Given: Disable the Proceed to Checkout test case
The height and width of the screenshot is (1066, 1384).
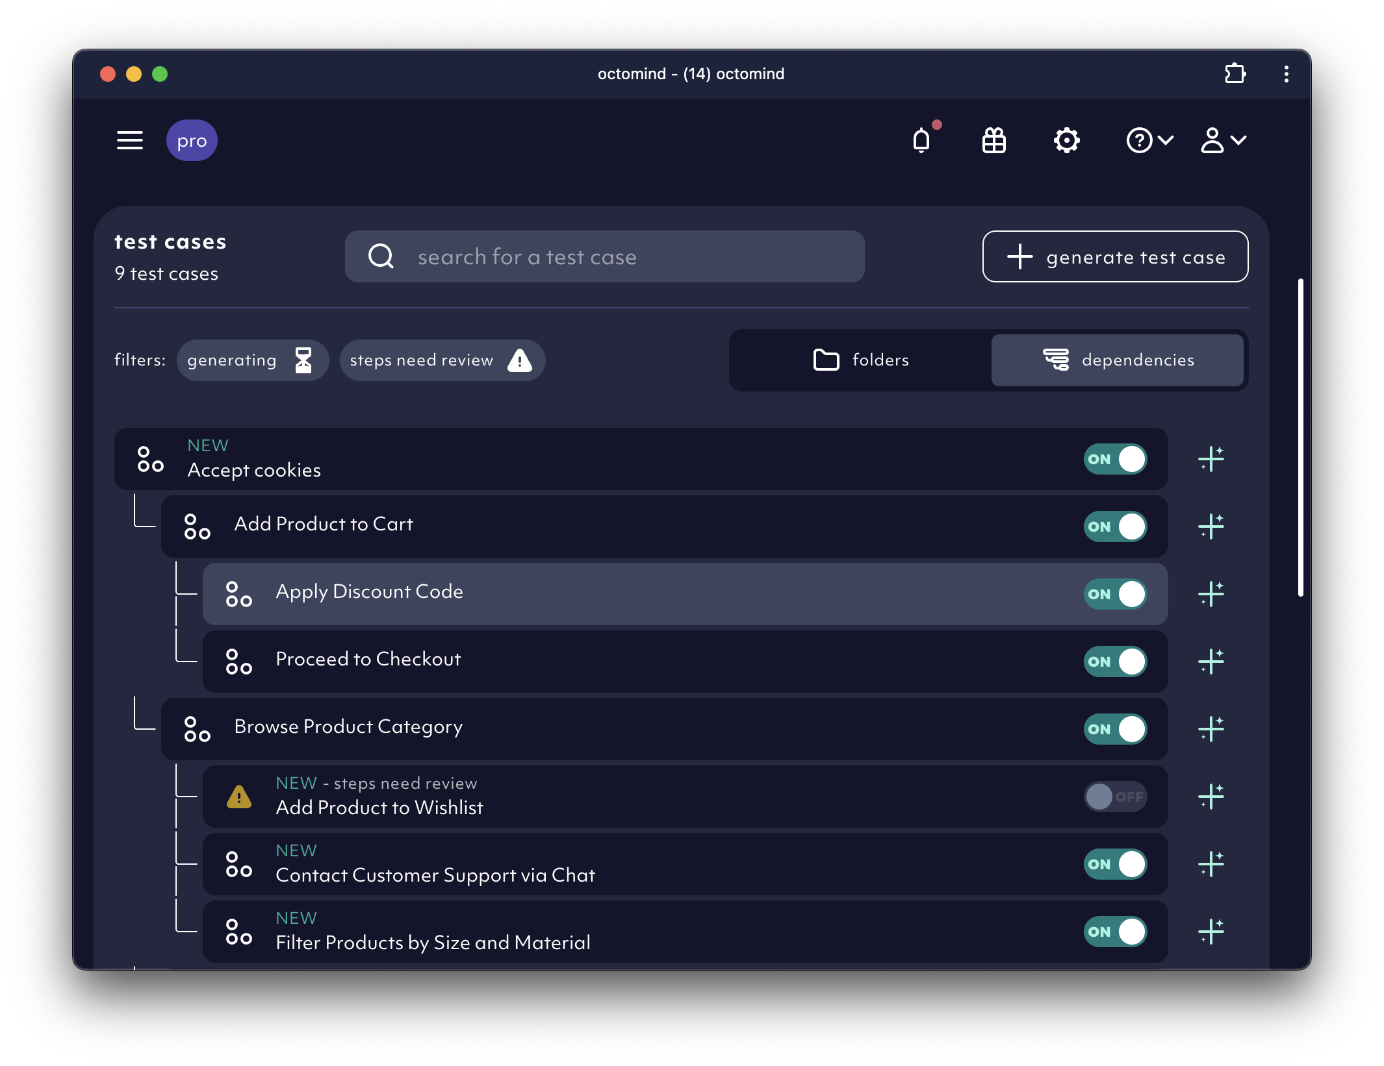Looking at the screenshot, I should coord(1115,662).
